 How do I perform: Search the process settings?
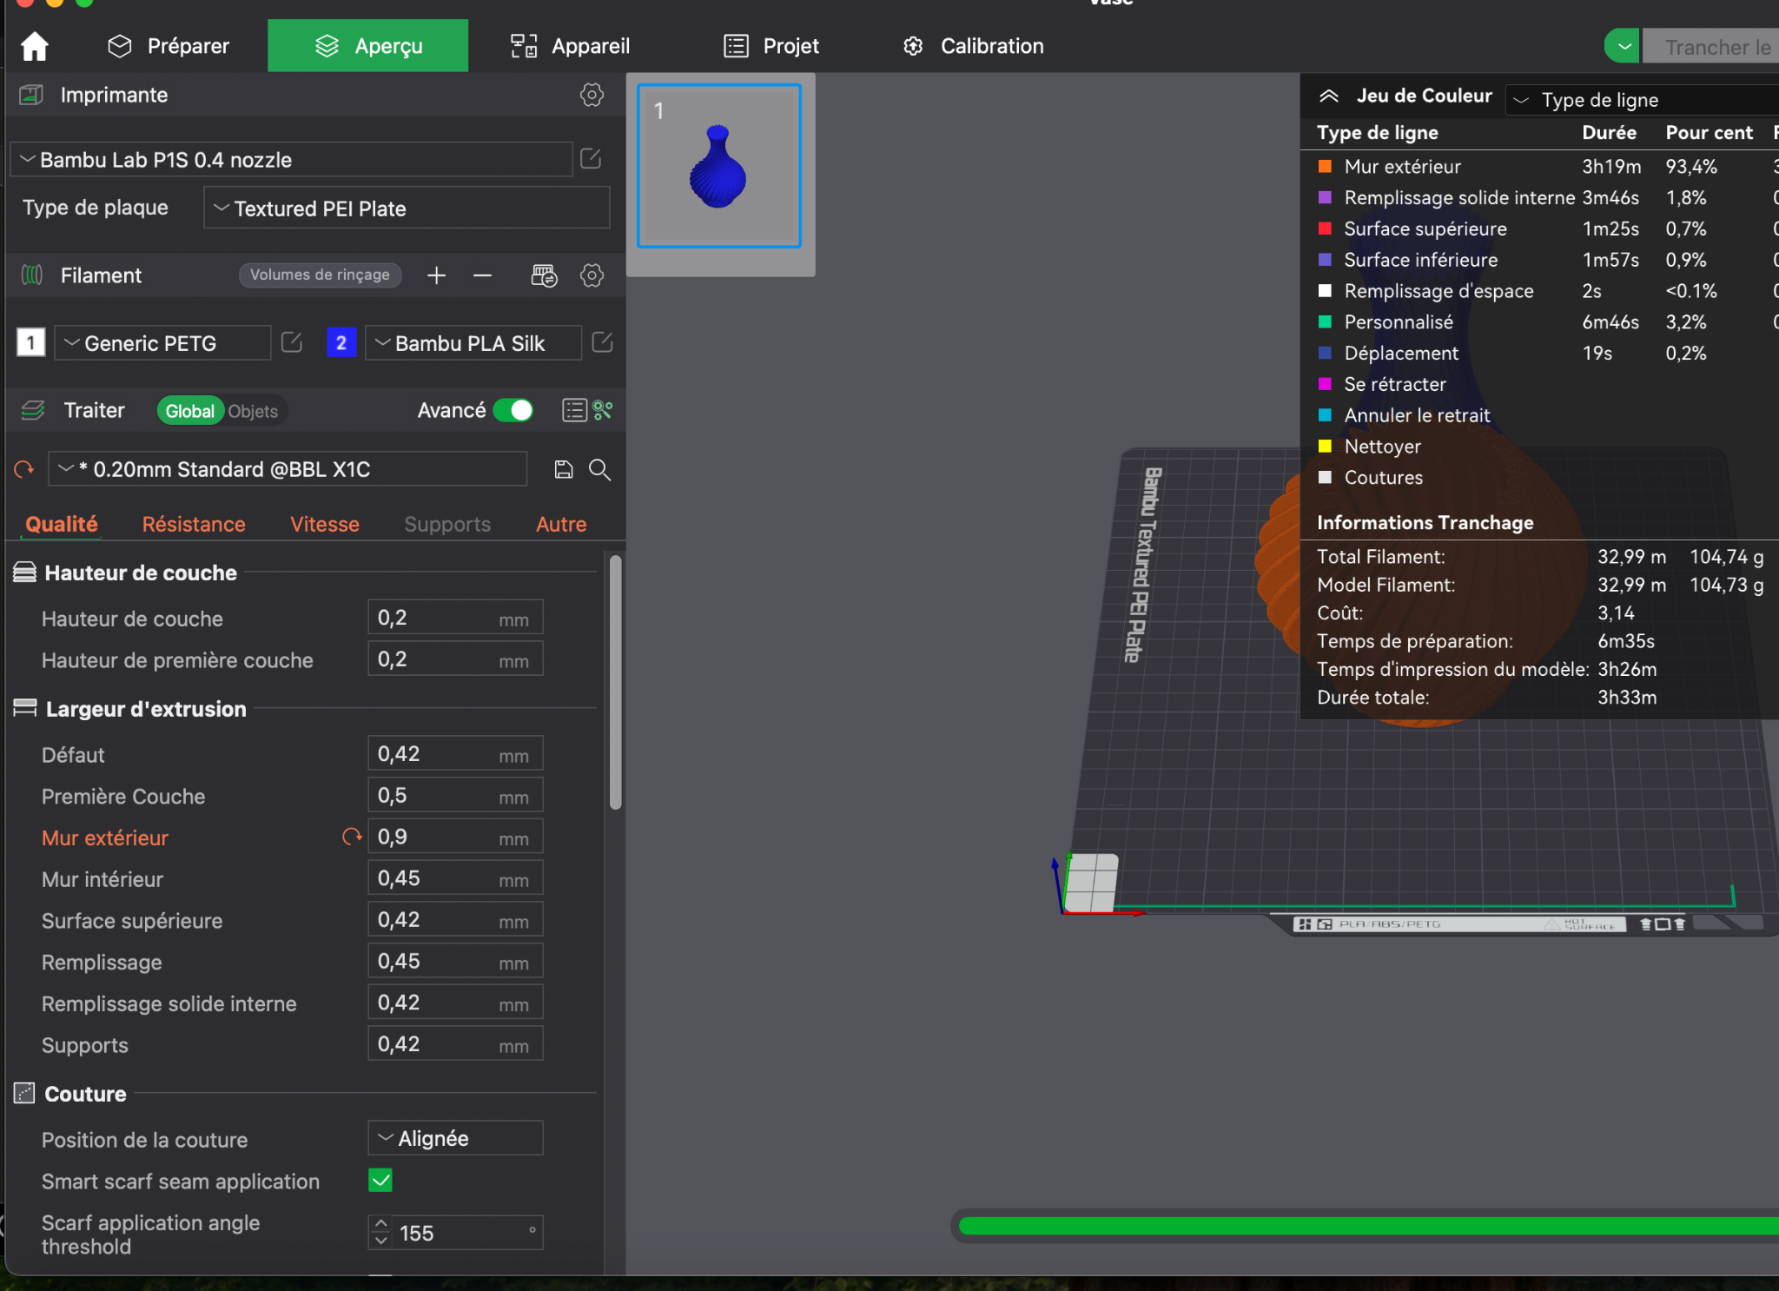(x=599, y=470)
